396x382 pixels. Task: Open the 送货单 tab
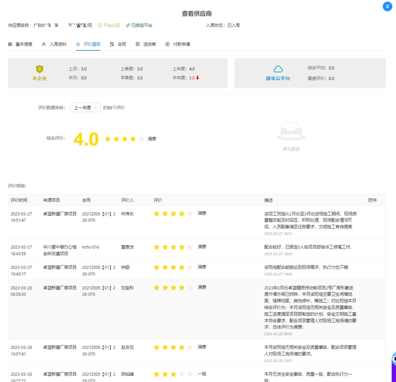[x=145, y=44]
